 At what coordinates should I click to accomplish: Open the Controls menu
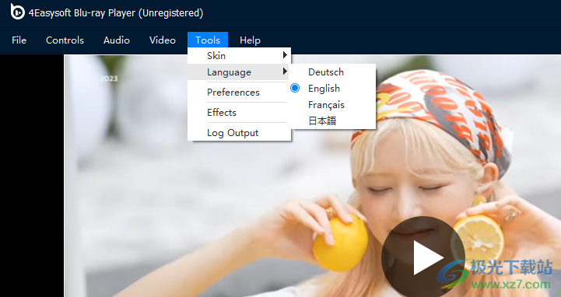65,40
